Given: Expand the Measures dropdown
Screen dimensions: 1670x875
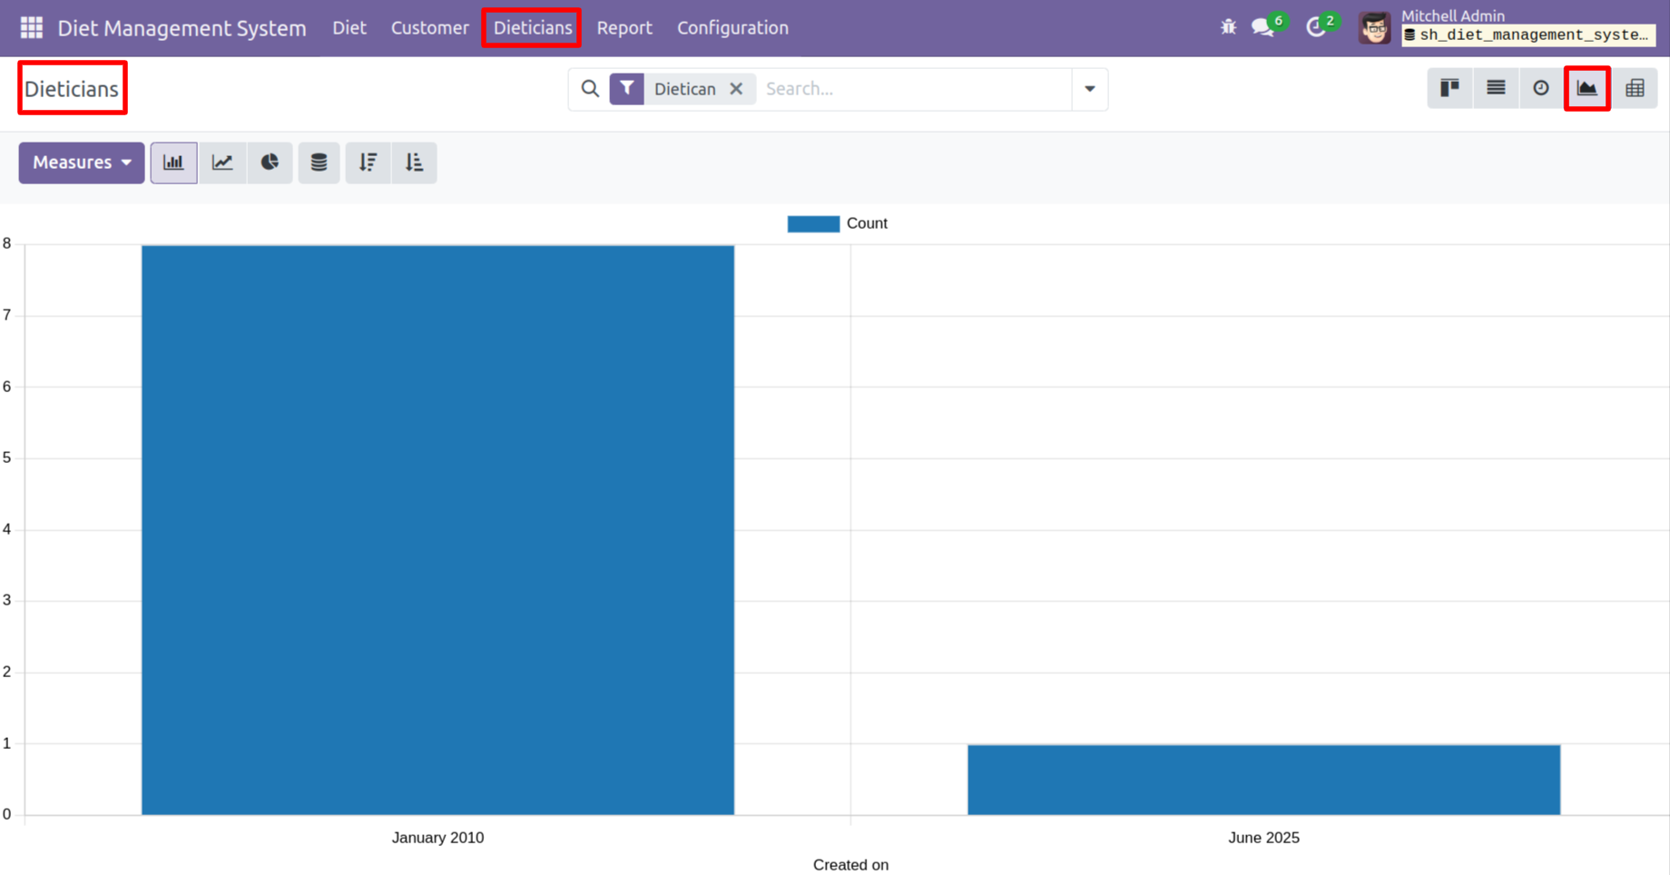Looking at the screenshot, I should coord(82,162).
